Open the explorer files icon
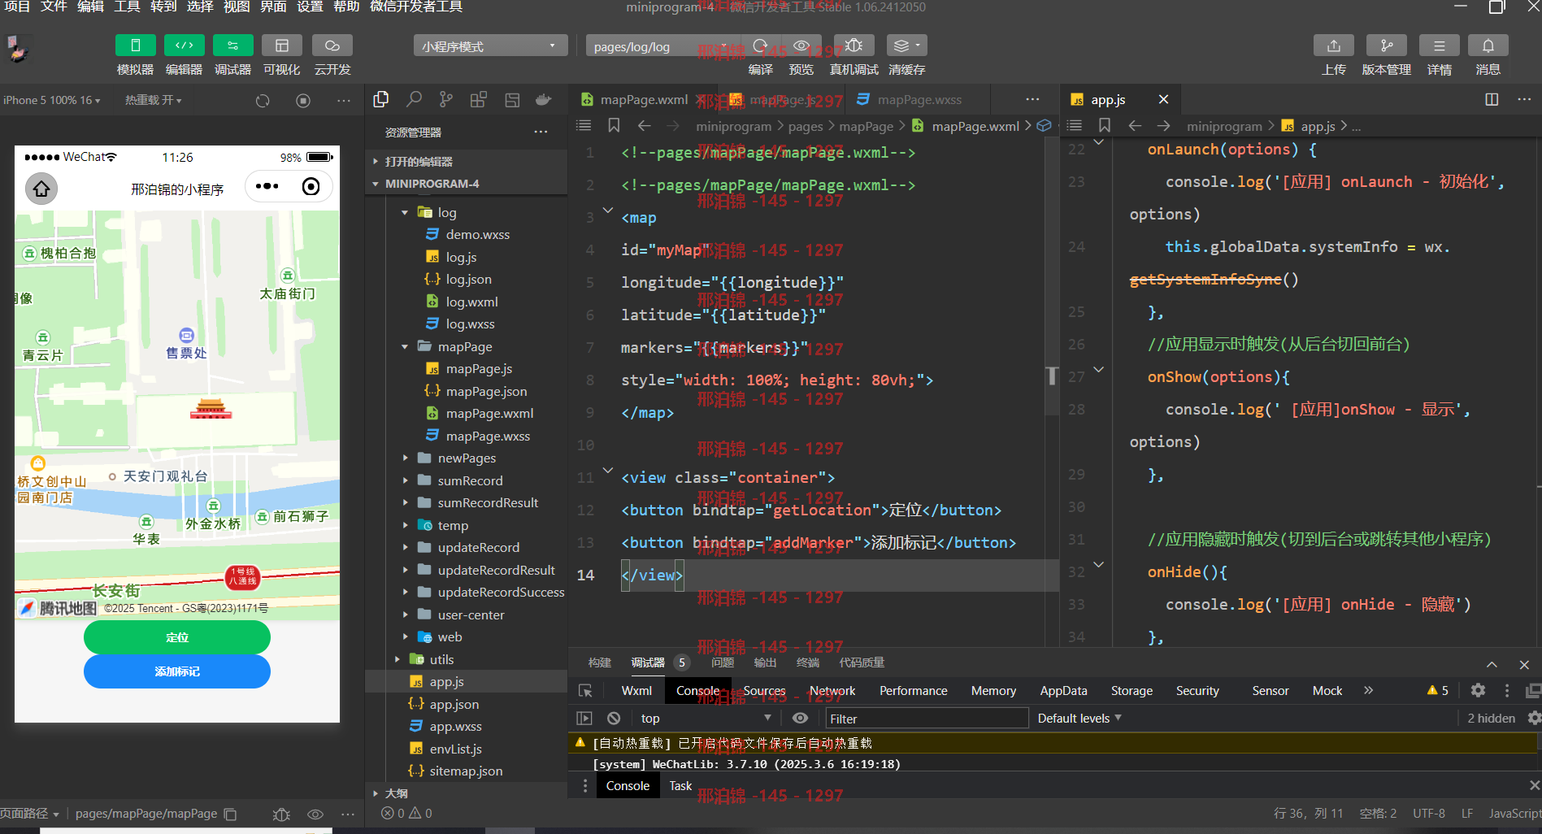 click(380, 100)
